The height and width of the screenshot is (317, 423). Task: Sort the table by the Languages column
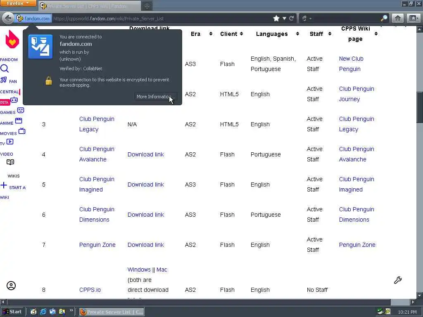click(x=297, y=34)
